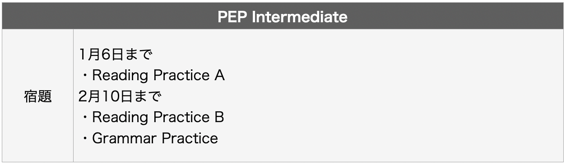
Task: Click the letter B after Reading Practice
Action: [218, 117]
